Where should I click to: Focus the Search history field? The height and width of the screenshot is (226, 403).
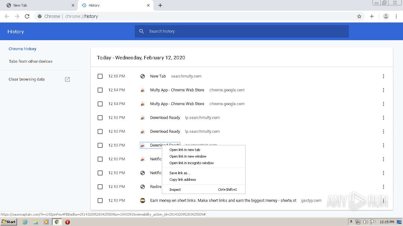tap(242, 31)
